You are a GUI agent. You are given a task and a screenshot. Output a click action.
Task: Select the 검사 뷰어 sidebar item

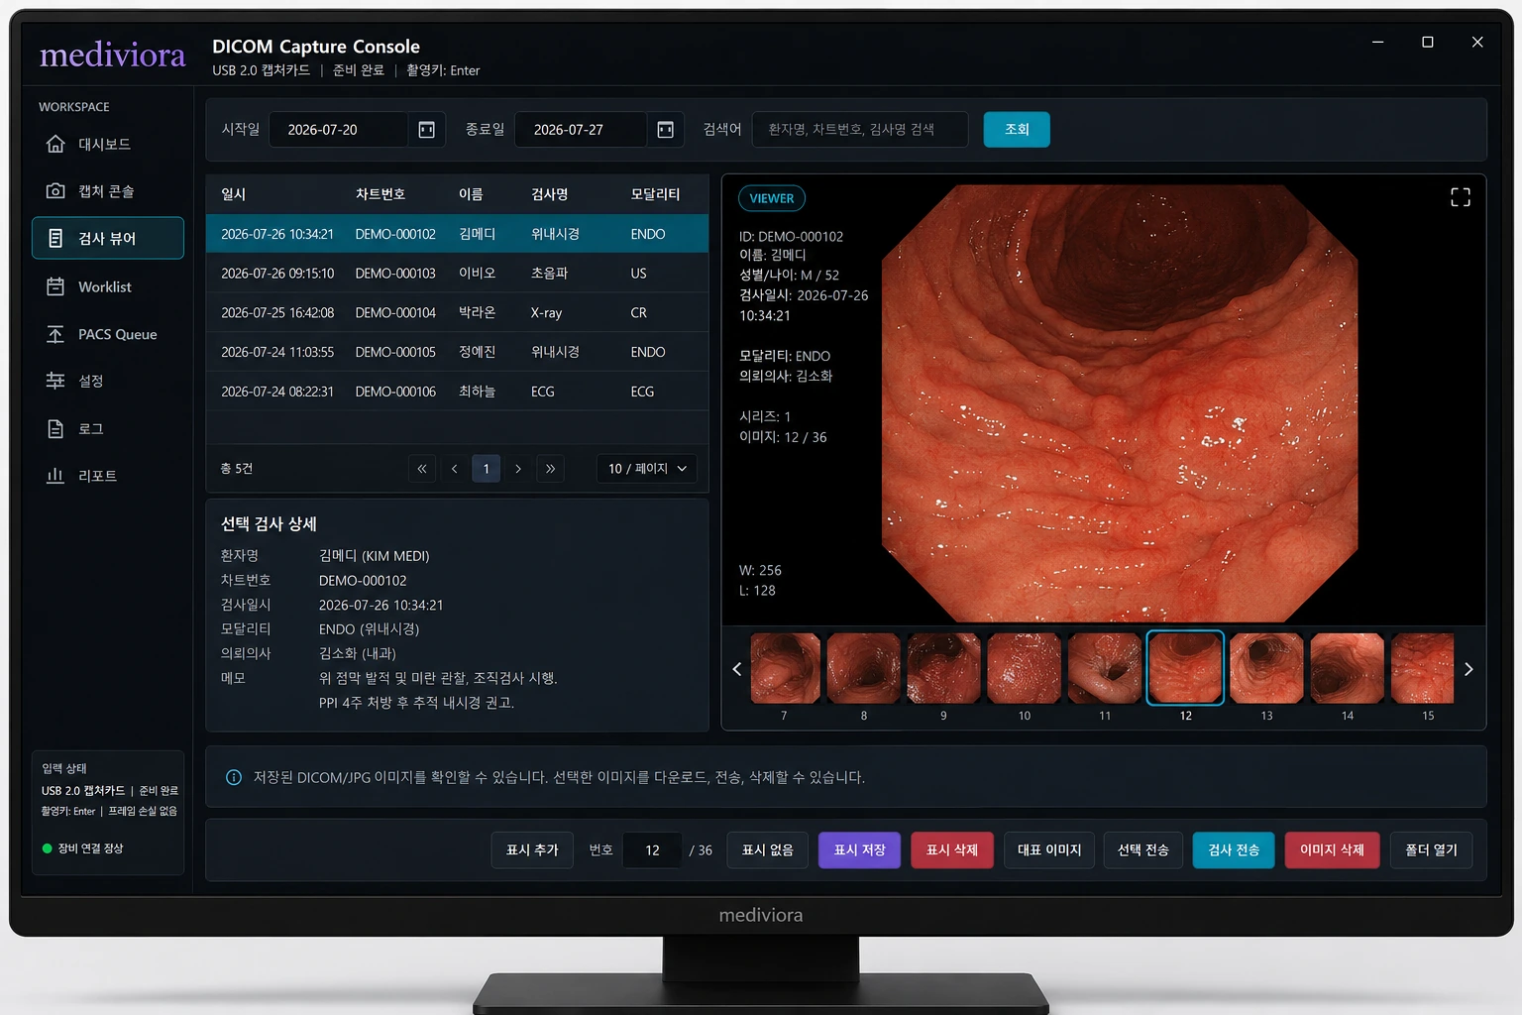(108, 238)
